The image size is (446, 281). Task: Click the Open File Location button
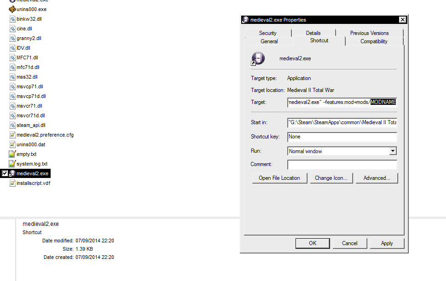click(x=279, y=178)
